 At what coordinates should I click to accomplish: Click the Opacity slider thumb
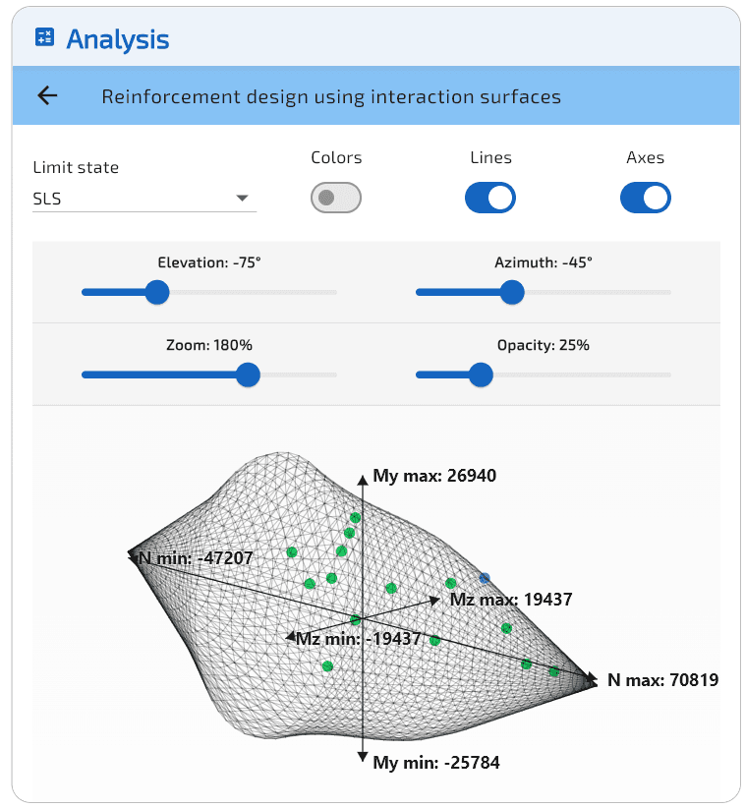481,375
